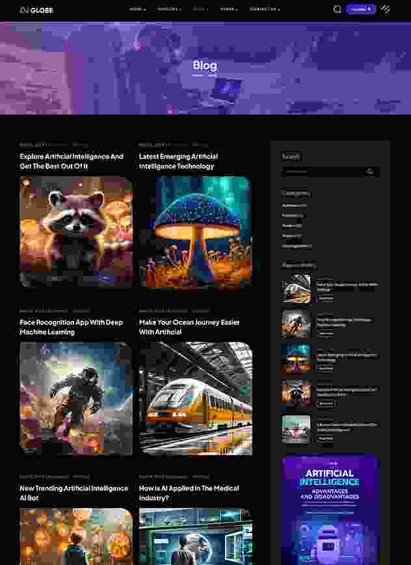Open the Blog menu item in navigation

tap(200, 10)
